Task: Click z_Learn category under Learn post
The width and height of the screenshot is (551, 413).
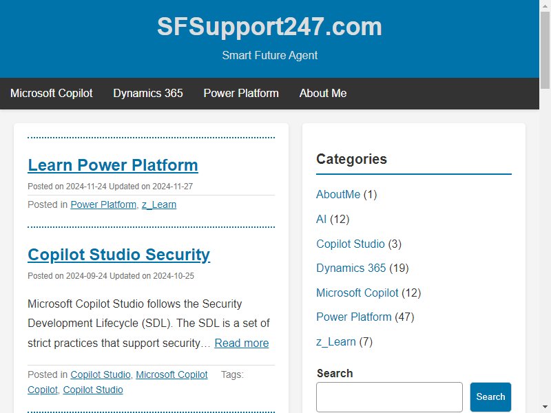Action: [x=159, y=204]
